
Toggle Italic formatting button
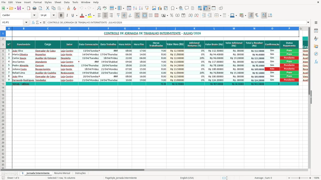pos(67,15)
